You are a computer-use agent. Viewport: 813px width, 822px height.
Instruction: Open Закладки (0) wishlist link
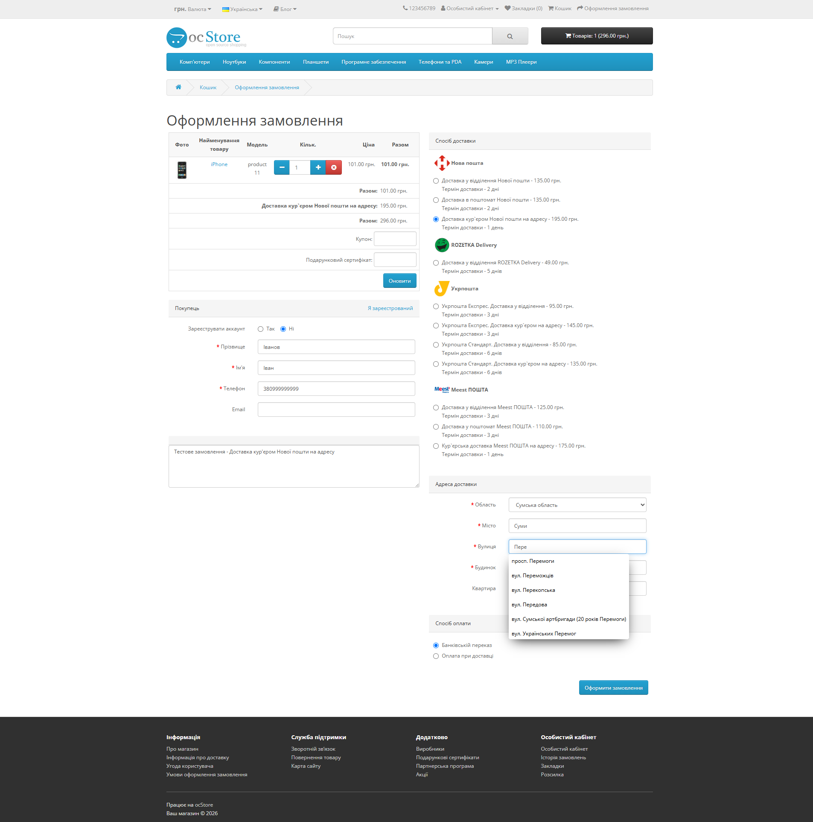tap(524, 9)
